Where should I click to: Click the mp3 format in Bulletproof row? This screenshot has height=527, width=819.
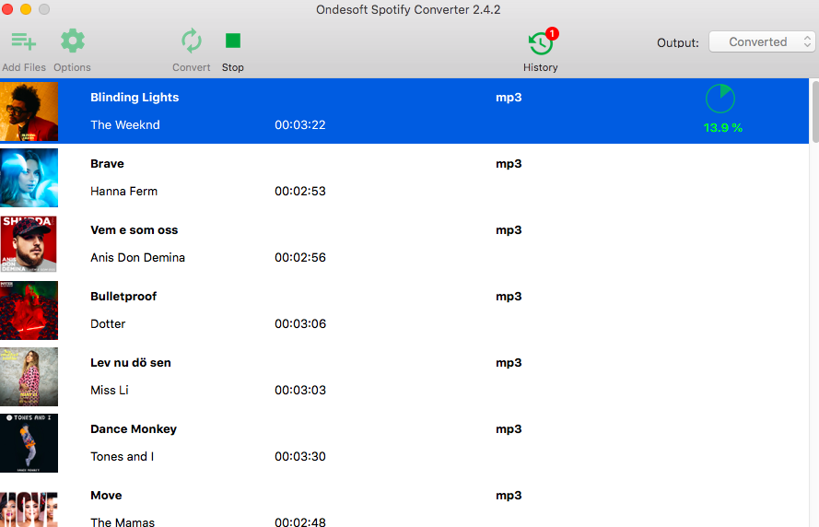pyautogui.click(x=509, y=297)
